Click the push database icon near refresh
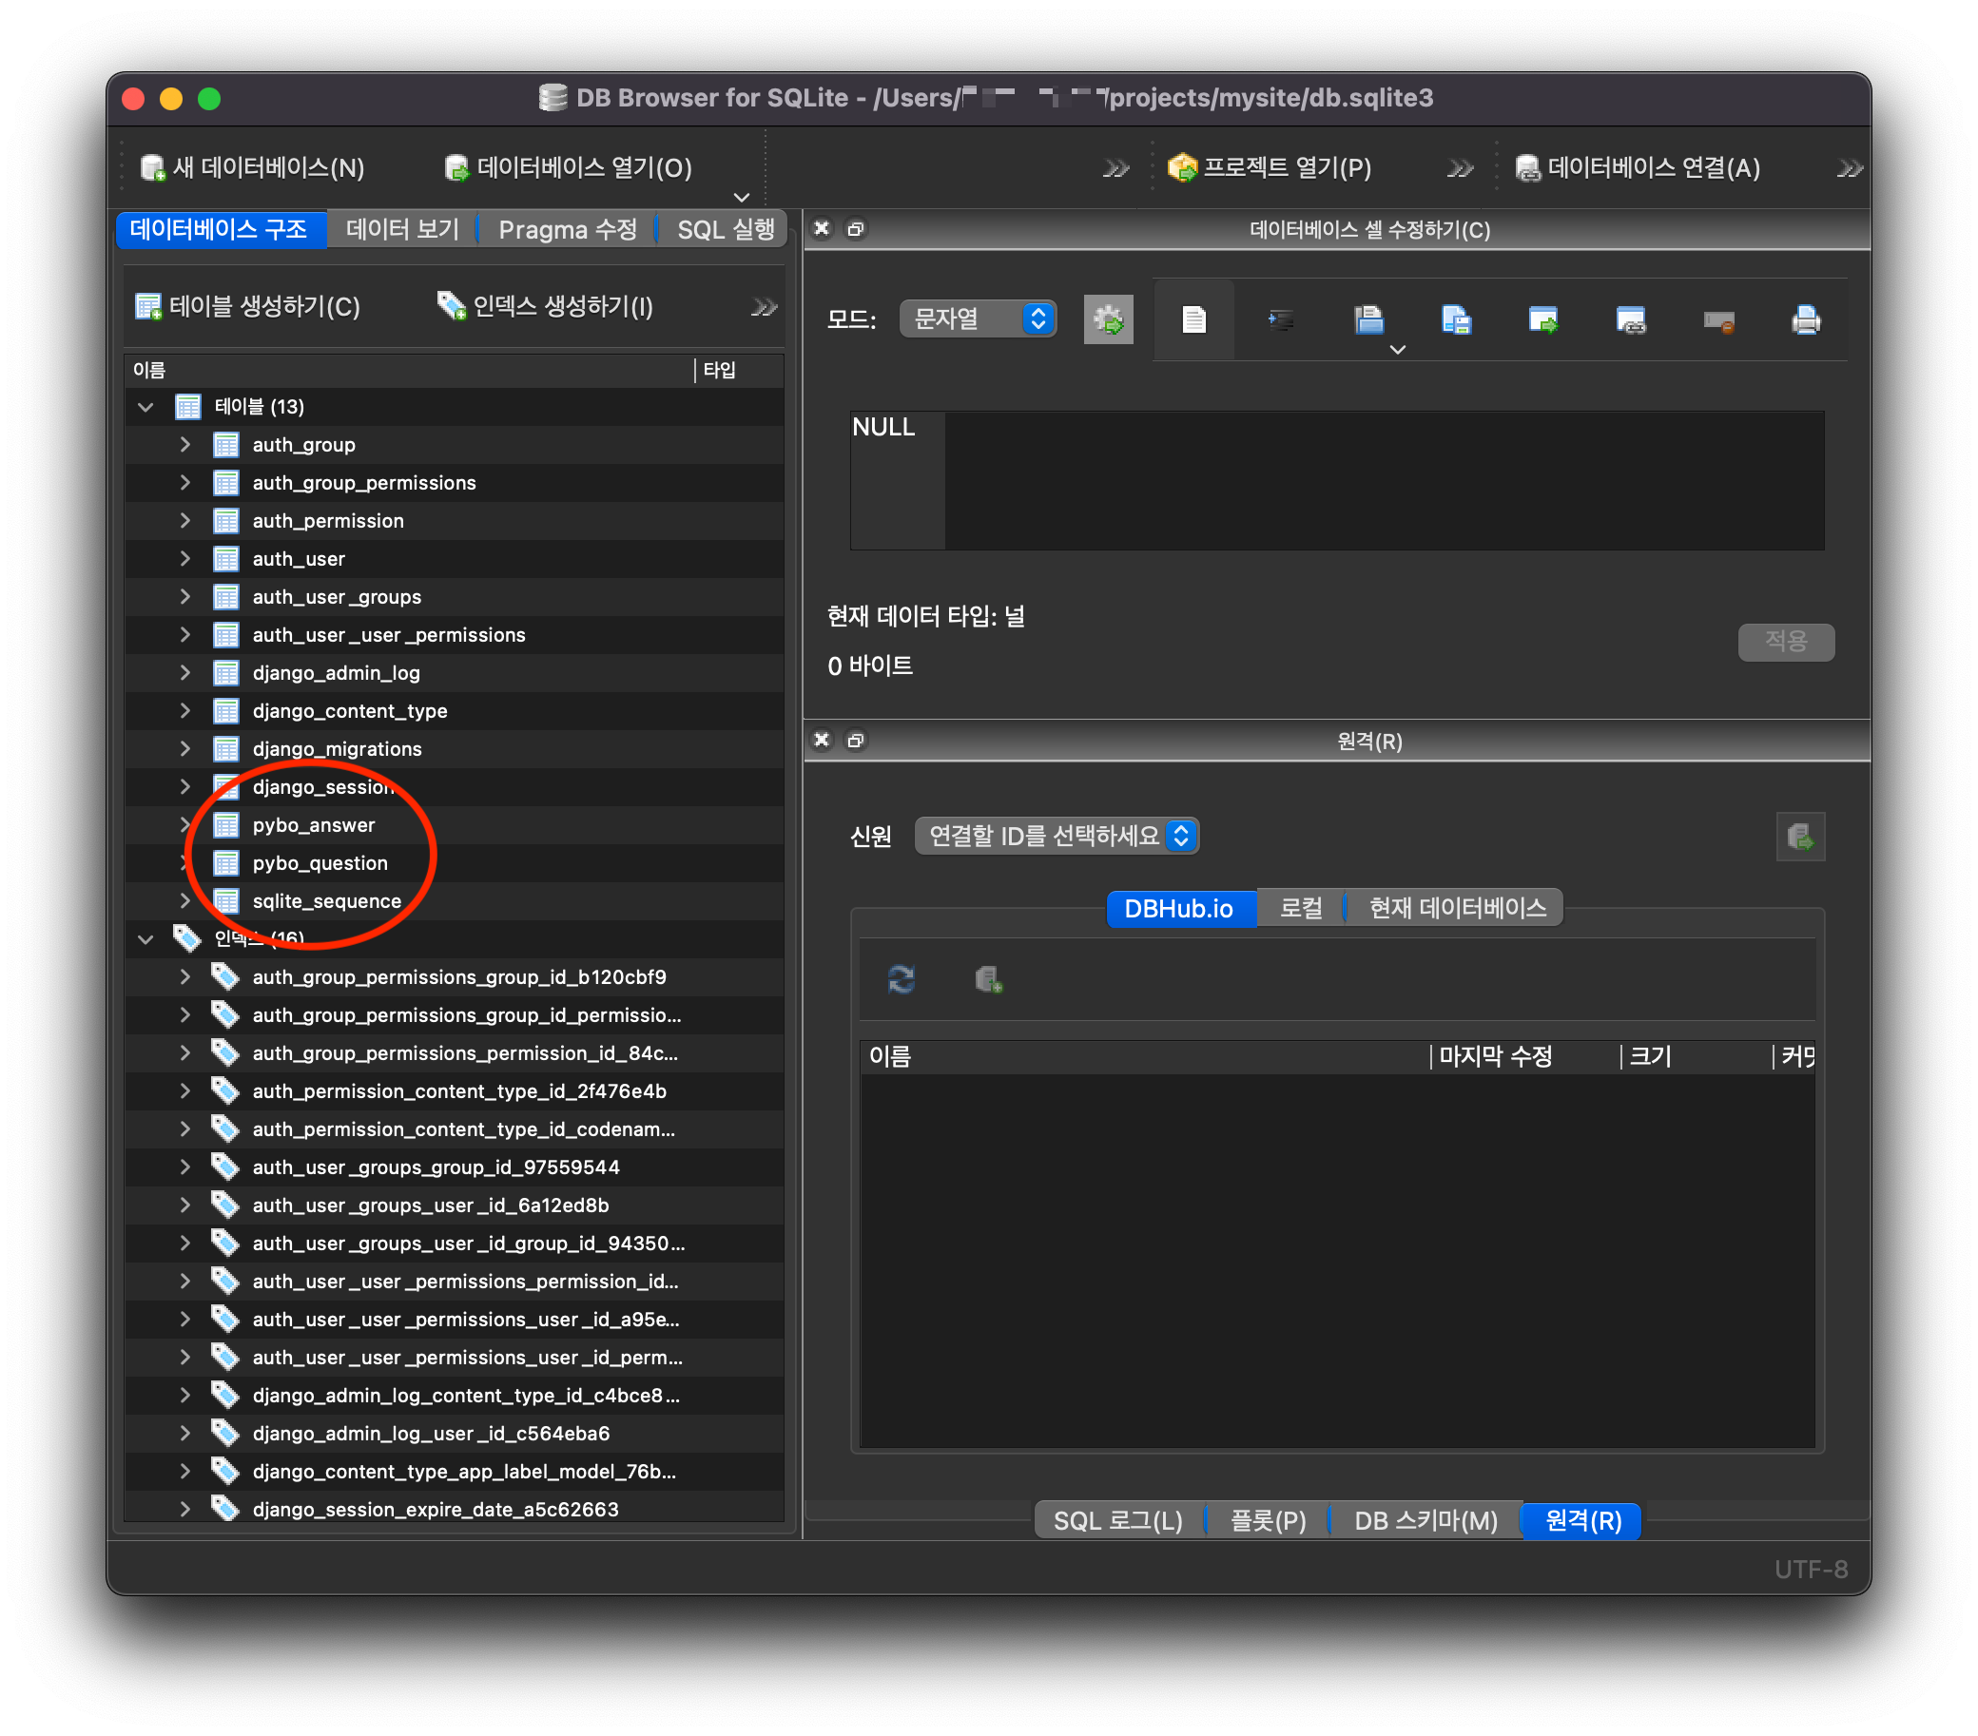 [988, 979]
